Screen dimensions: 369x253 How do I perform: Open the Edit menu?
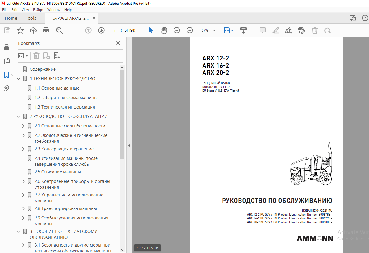click(14, 9)
